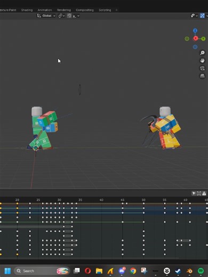The width and height of the screenshot is (208, 277).
Task: Switch to the Animation workspace tab
Action: (45, 10)
